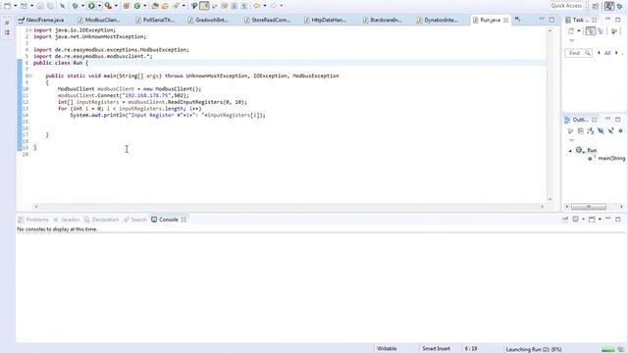Select the Debug perspective icon
The image size is (628, 353).
[620, 6]
